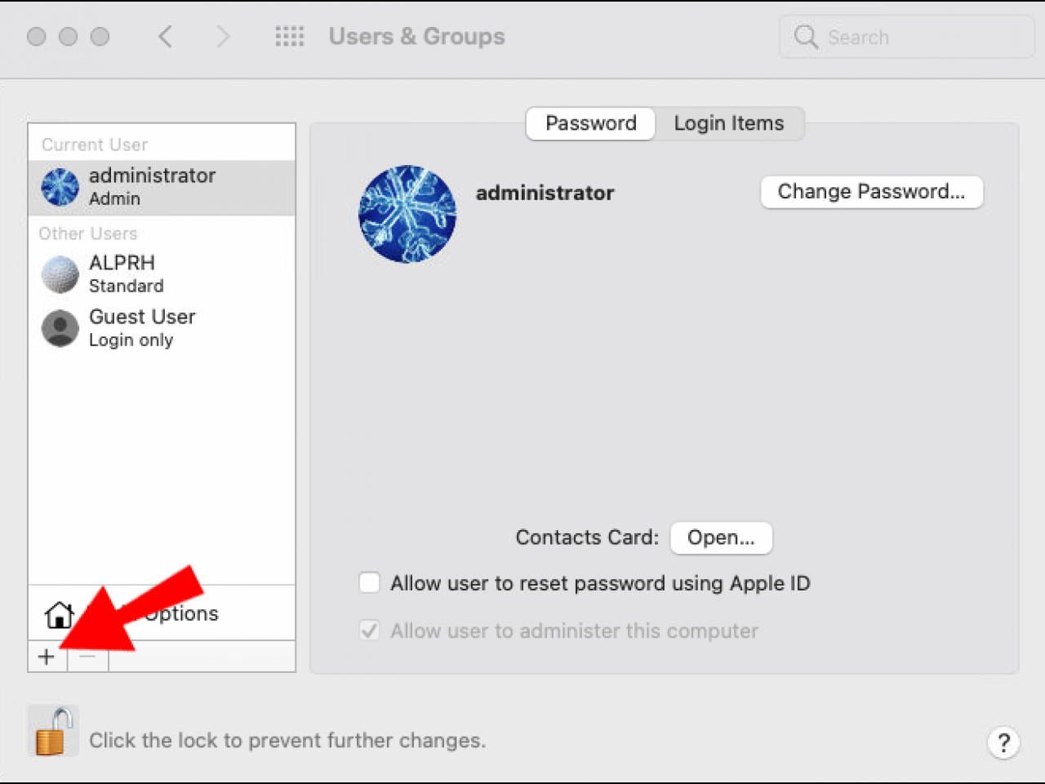Switch to the Login Items tab
The image size is (1045, 784).
(x=728, y=123)
